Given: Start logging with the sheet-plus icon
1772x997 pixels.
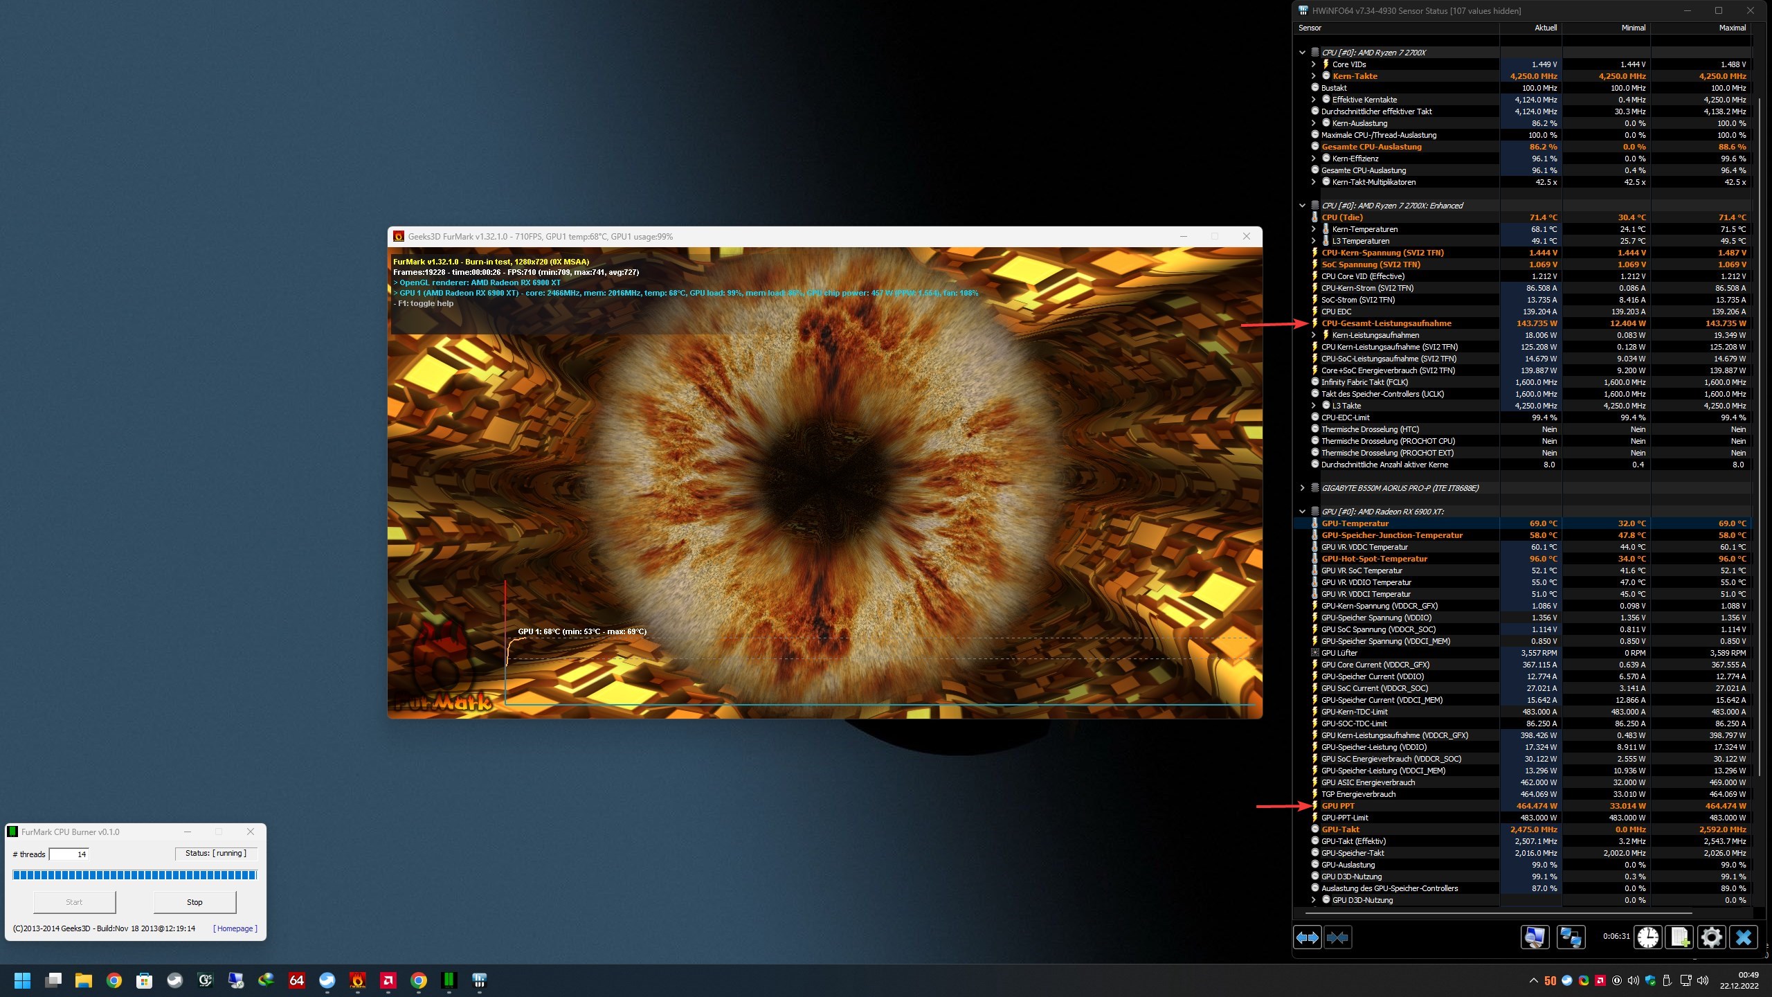Looking at the screenshot, I should point(1680,937).
